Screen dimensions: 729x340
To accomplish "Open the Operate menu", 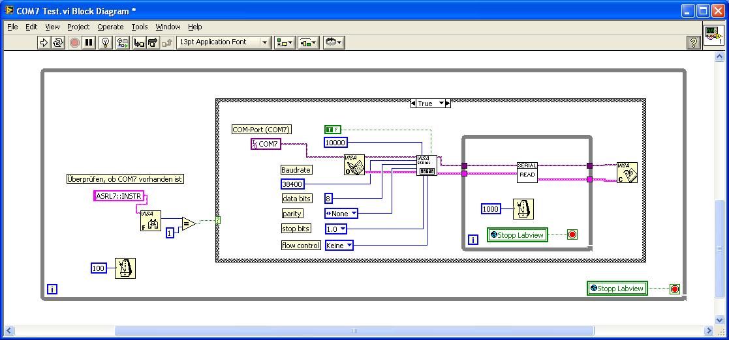I will pos(110,27).
